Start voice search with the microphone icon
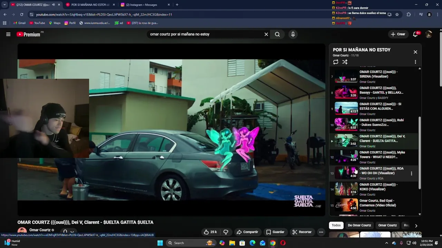This screenshot has height=248, width=442. [x=293, y=34]
